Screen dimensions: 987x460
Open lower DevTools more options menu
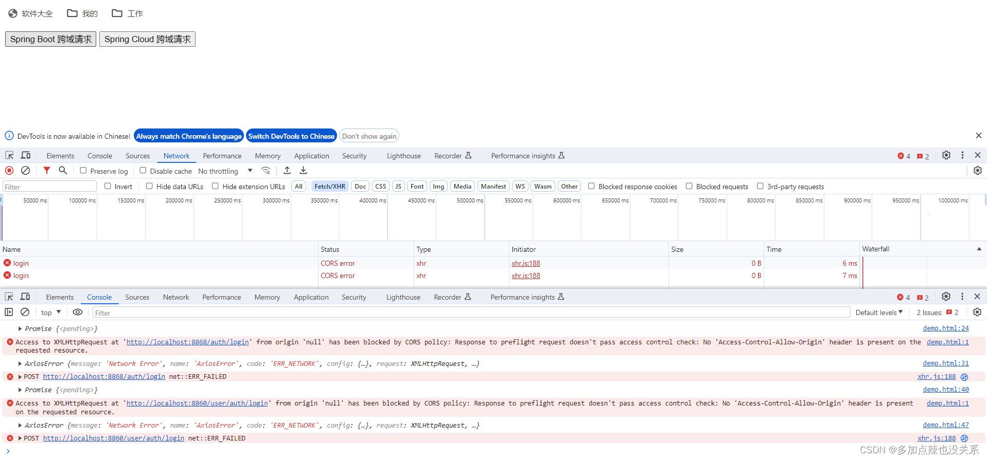pos(962,297)
